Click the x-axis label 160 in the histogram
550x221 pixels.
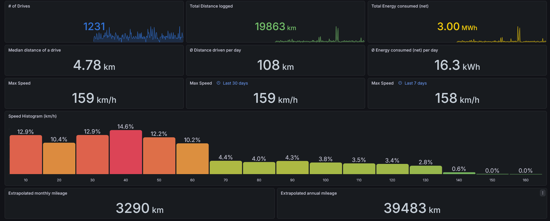coord(526,180)
